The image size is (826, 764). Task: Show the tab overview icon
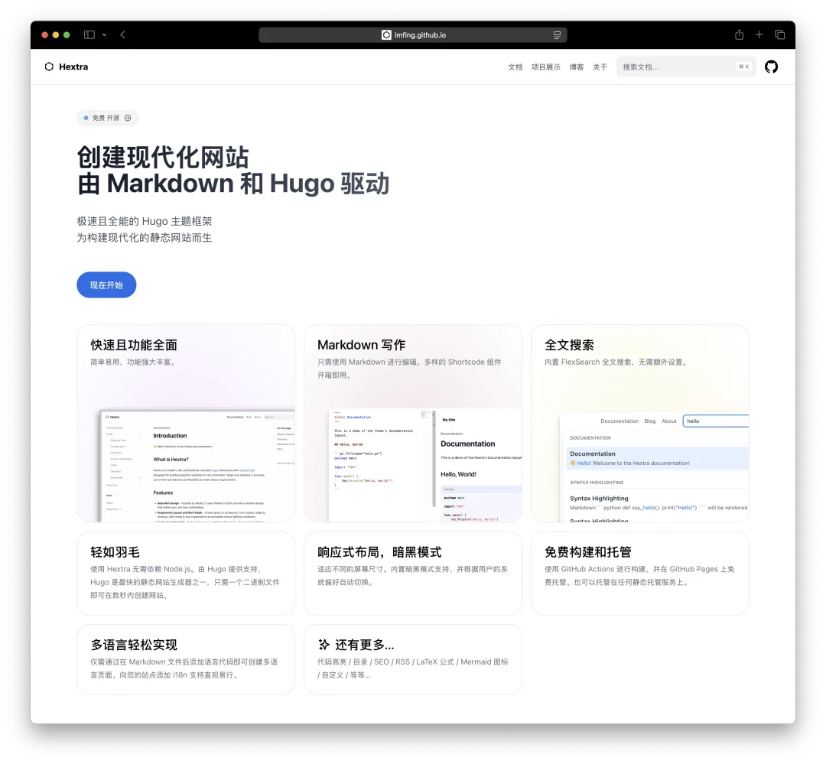pos(779,34)
